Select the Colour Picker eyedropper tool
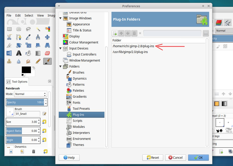Viewport: 233px width, 166px height. (x=28, y=37)
